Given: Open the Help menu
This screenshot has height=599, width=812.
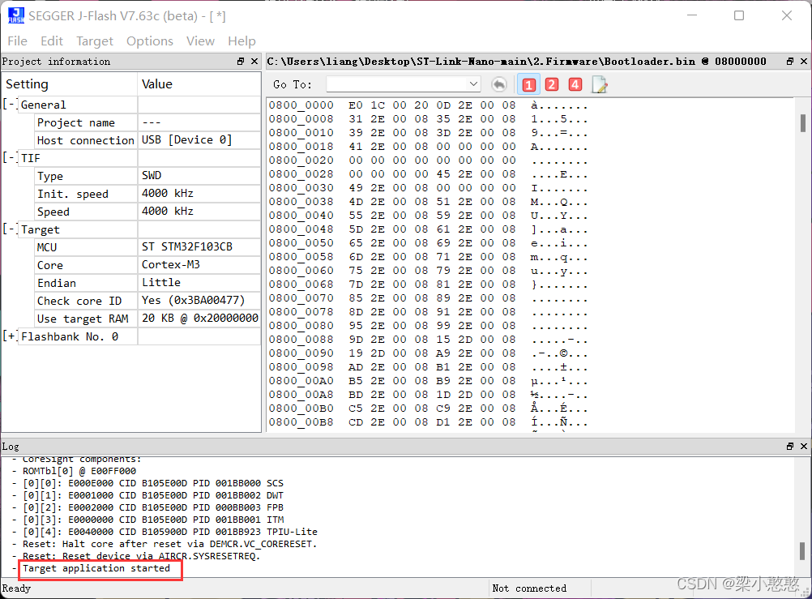Looking at the screenshot, I should point(241,41).
